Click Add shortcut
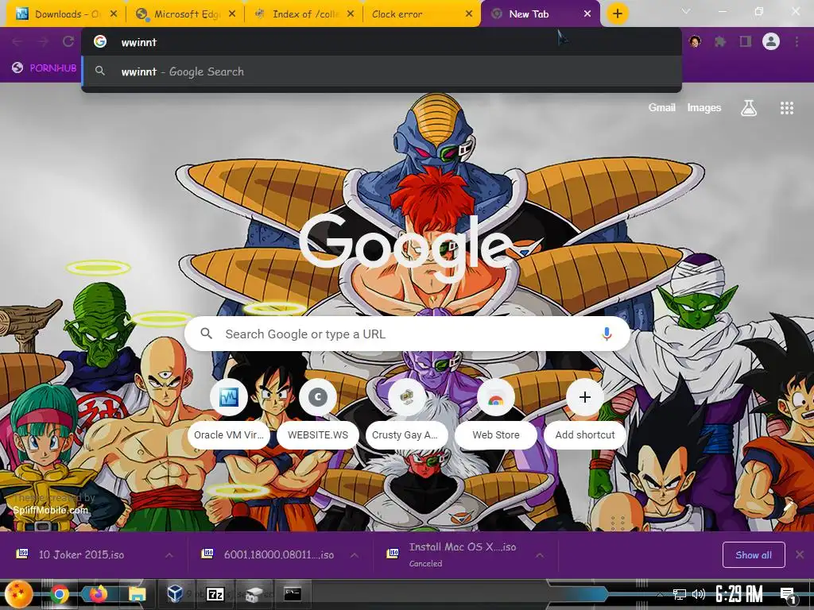 click(x=585, y=412)
